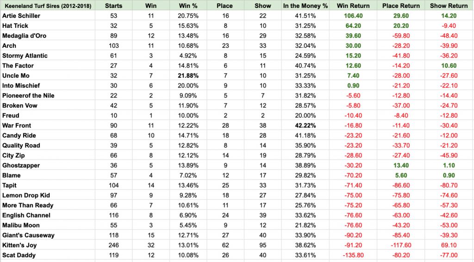
Task: Click Ghostzapper's 13.40 place return
Action: coord(401,165)
